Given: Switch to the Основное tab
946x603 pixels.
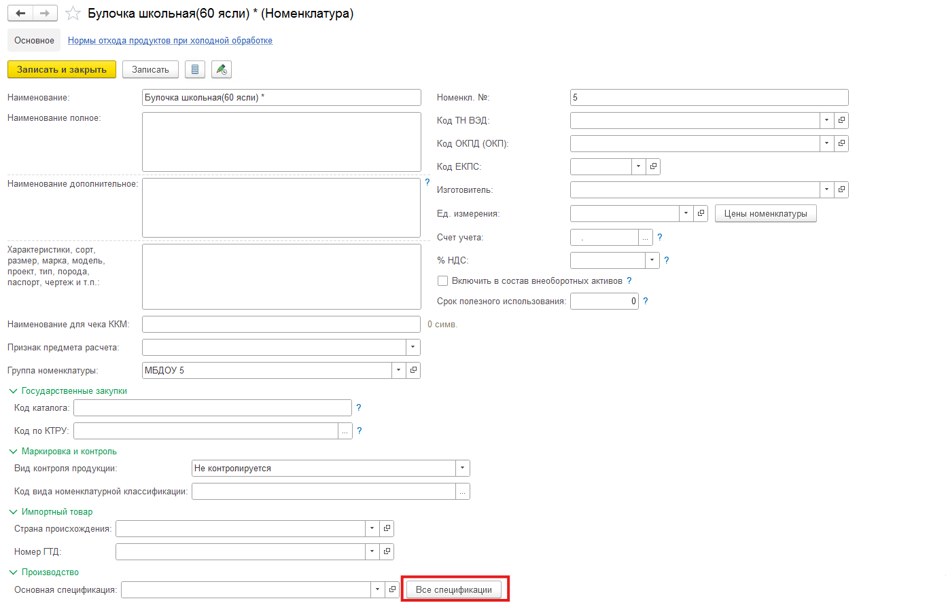Looking at the screenshot, I should [x=34, y=40].
